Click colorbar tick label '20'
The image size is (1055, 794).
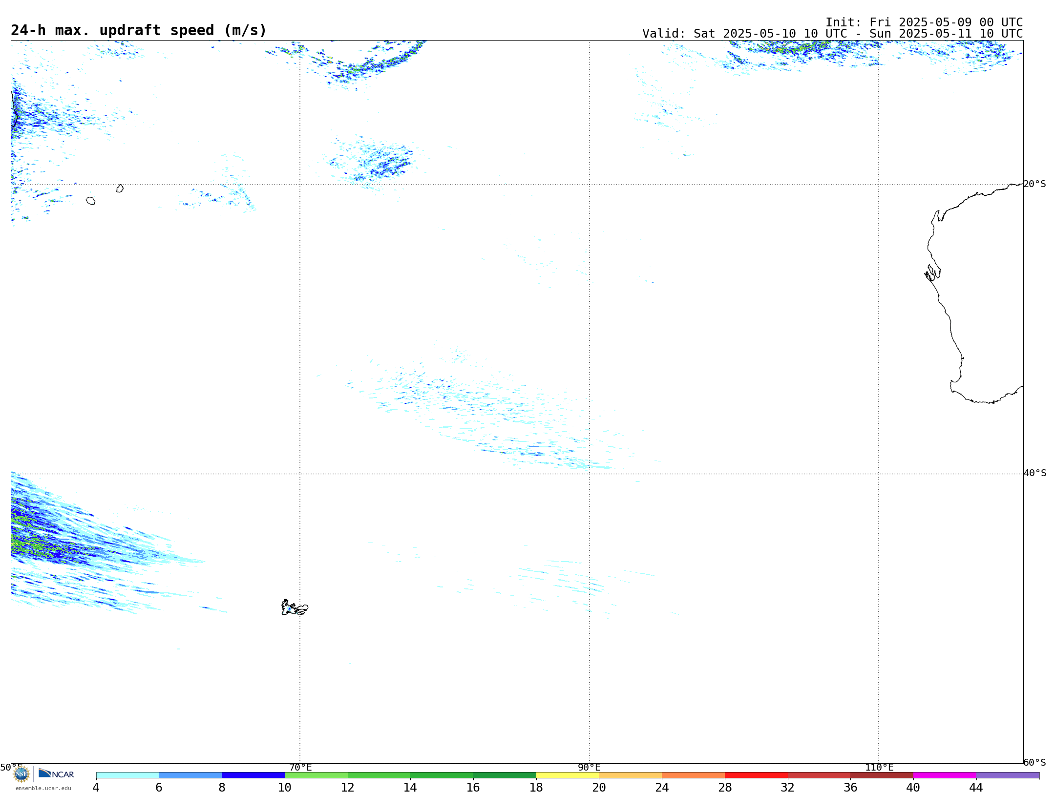pyautogui.click(x=599, y=787)
